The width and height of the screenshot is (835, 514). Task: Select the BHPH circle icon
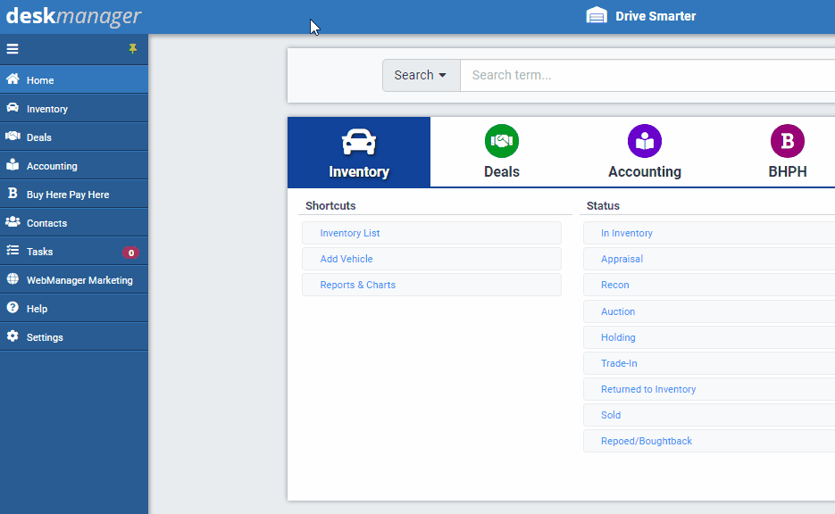click(787, 141)
